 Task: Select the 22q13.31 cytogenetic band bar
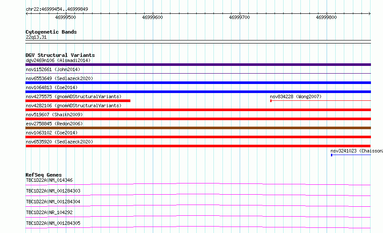coord(198,42)
